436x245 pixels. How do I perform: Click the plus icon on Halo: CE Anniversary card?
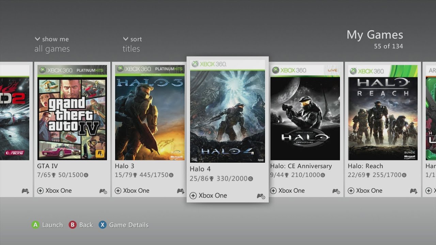tap(273, 191)
